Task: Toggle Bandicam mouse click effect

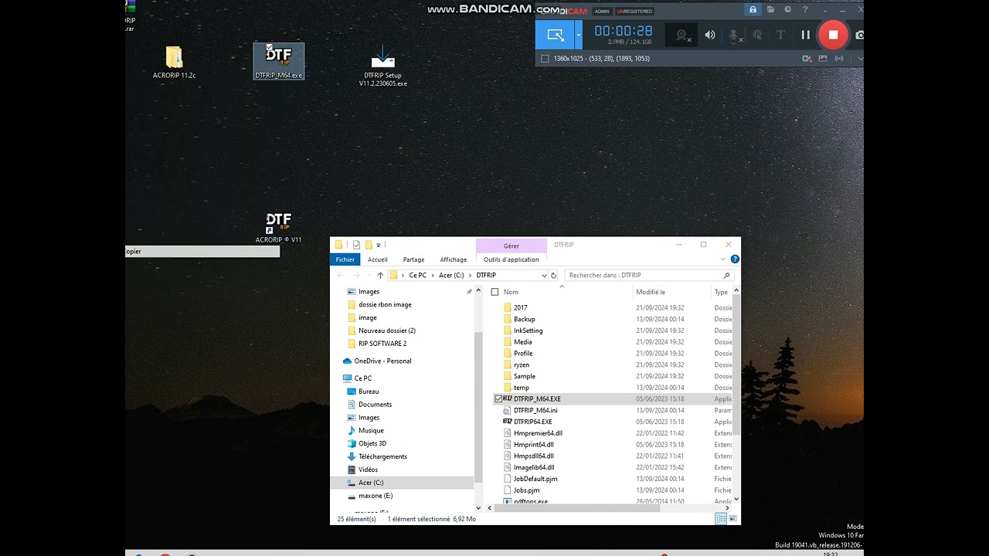Action: click(758, 35)
